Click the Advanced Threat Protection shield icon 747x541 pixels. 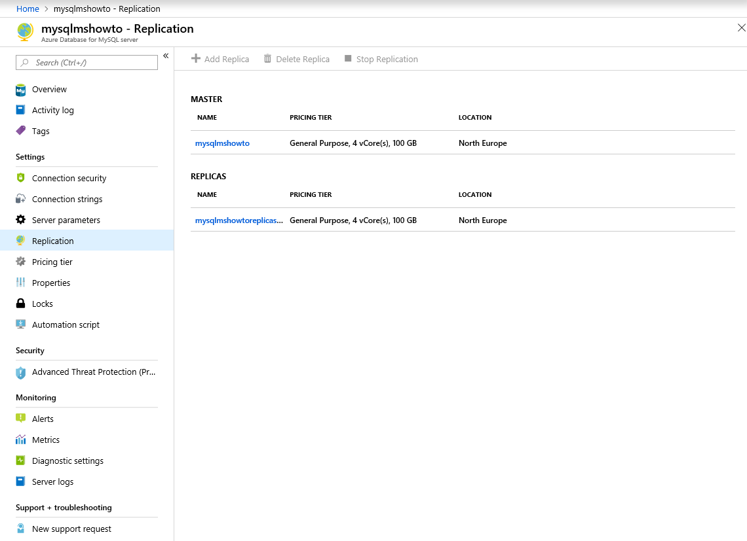(x=20, y=373)
